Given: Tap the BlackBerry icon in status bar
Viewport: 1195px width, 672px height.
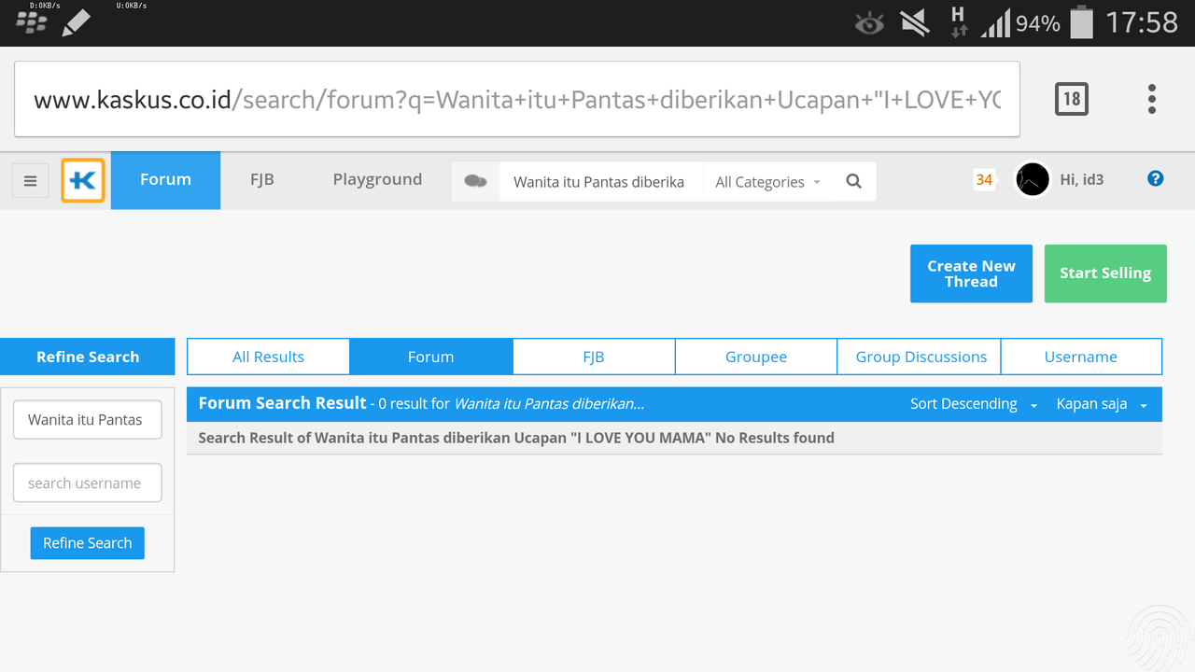Looking at the screenshot, I should 32,22.
